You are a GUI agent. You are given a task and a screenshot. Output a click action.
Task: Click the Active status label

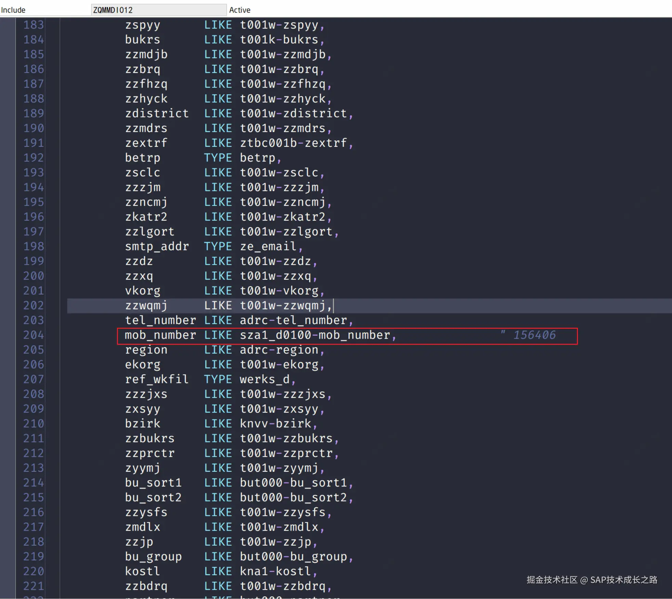240,10
